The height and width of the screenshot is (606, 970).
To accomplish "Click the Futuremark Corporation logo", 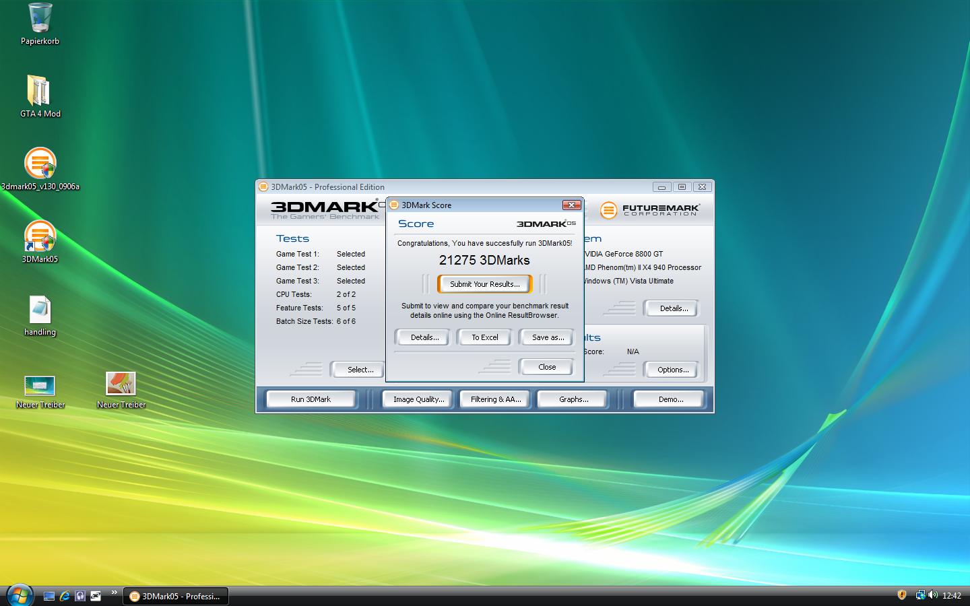I will coord(650,210).
